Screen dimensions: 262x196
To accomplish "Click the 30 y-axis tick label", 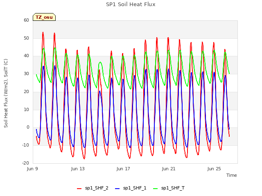I will (26, 73).
